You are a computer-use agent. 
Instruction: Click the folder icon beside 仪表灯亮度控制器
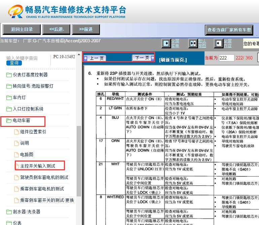9,75
